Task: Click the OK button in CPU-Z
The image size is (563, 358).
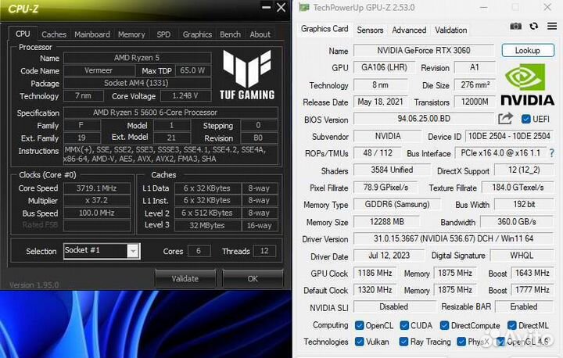Action: [253, 278]
